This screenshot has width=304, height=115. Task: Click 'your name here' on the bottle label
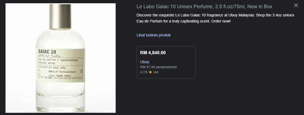(60, 75)
